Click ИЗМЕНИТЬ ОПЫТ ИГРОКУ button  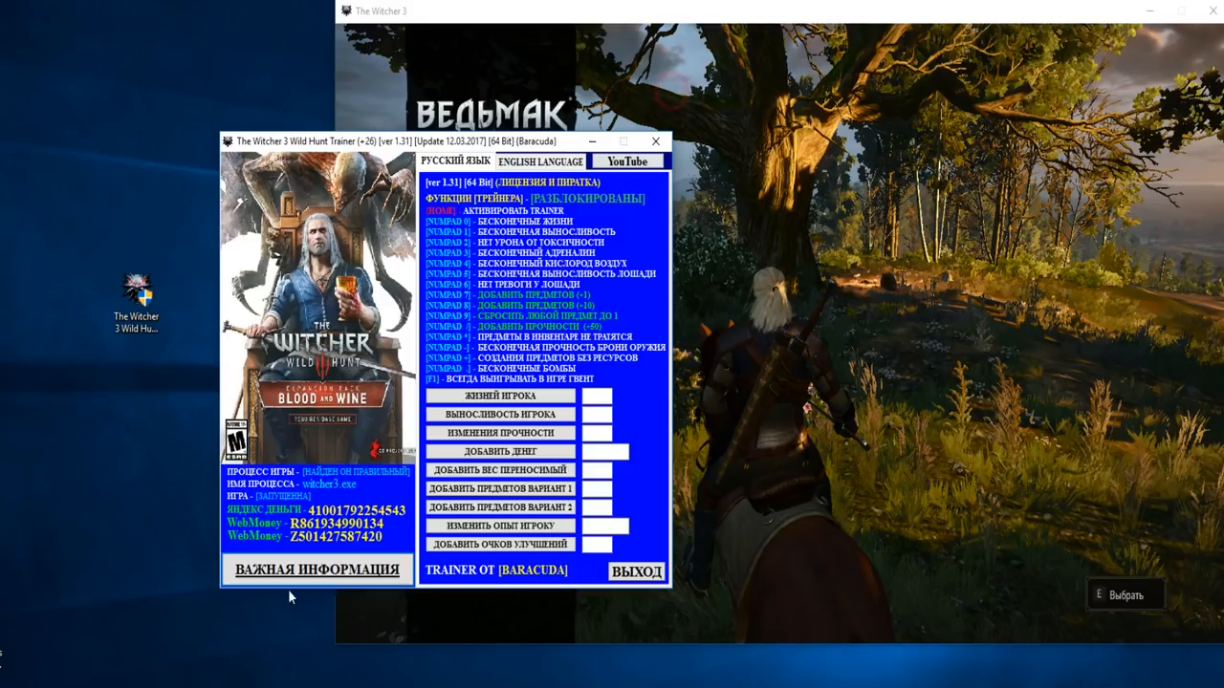point(500,526)
